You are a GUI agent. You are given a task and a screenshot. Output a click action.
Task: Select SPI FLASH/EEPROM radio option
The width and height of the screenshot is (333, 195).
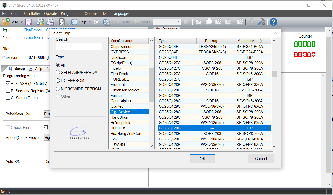tap(58, 73)
